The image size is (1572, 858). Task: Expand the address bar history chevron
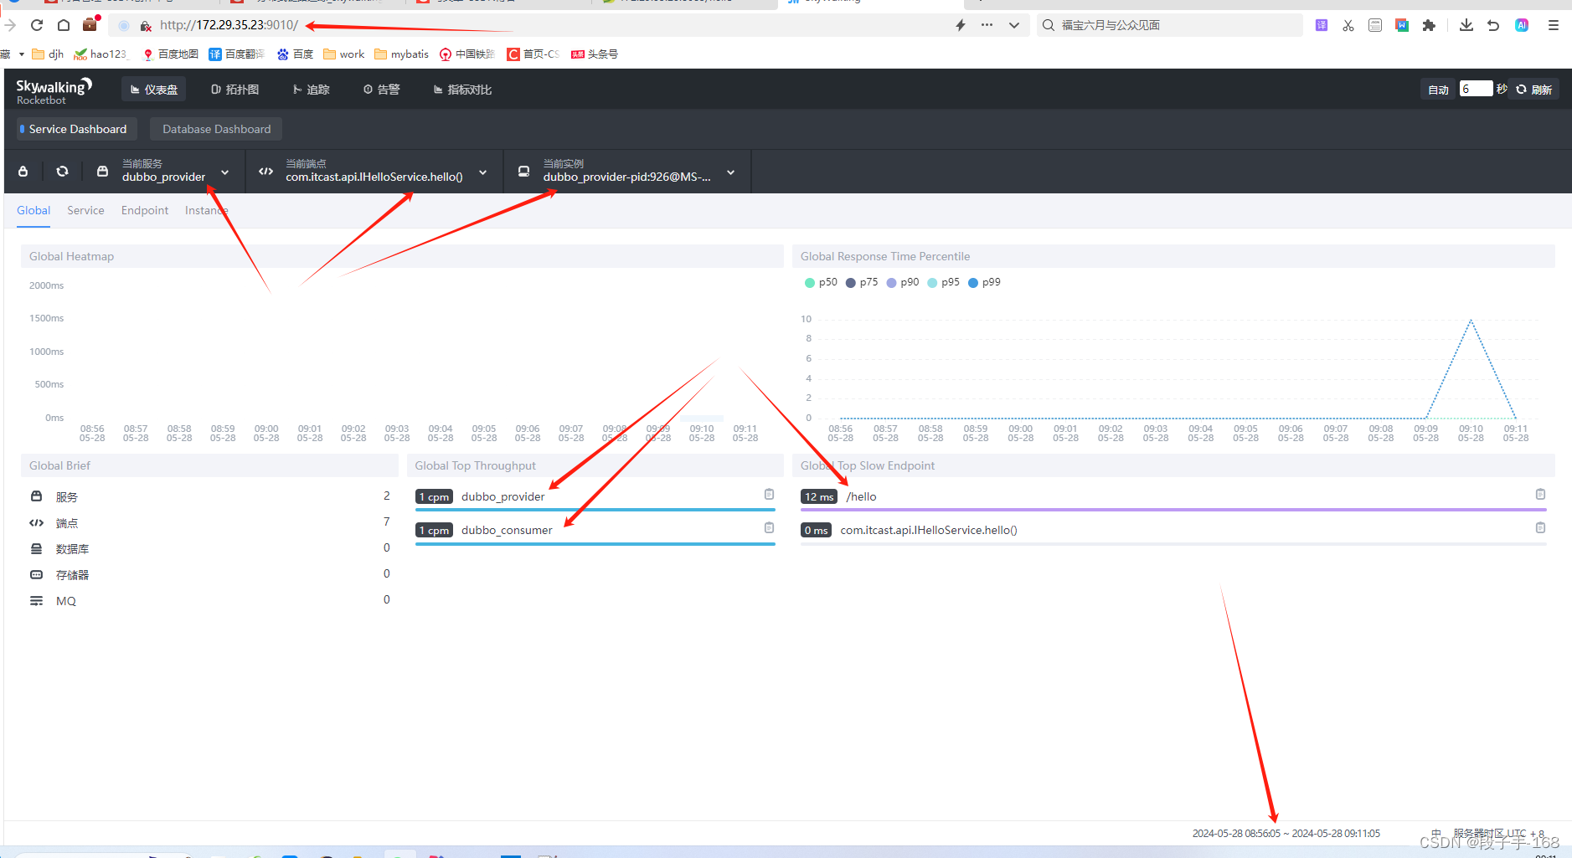pos(1014,25)
